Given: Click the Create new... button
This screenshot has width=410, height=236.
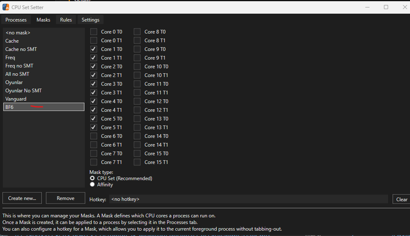Looking at the screenshot, I should [x=22, y=198].
